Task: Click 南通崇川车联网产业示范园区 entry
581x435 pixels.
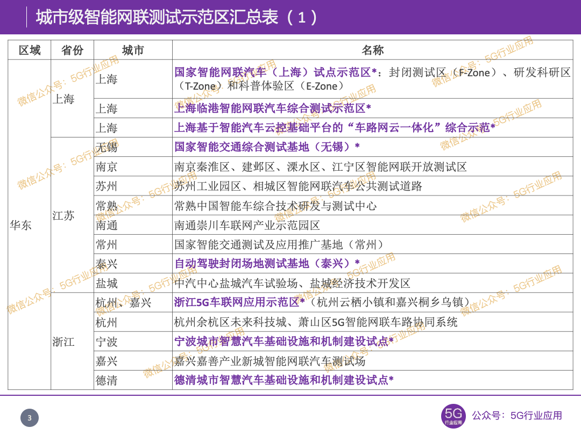Action: click(x=373, y=224)
